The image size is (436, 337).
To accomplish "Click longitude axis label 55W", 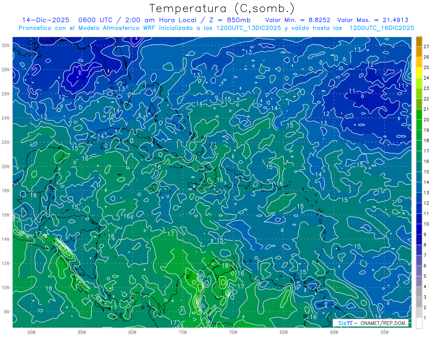I will pos(385,332).
